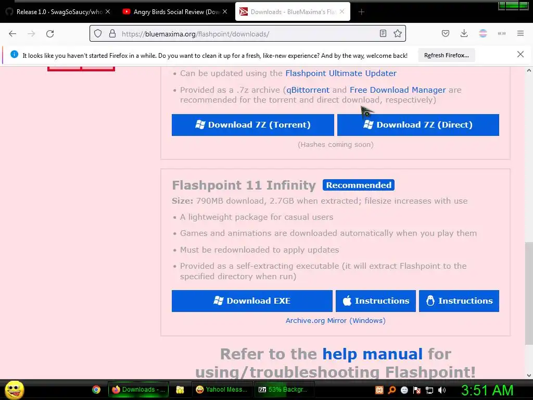The image size is (533, 400).
Task: Click Download 7Z (Direct) button
Action: (x=418, y=125)
